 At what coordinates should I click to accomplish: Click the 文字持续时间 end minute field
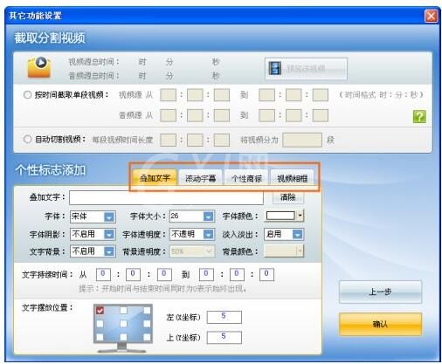pyautogui.click(x=237, y=274)
